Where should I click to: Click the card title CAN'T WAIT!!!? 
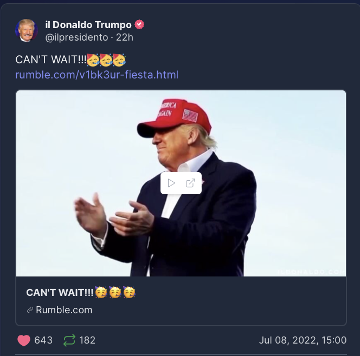(x=60, y=293)
